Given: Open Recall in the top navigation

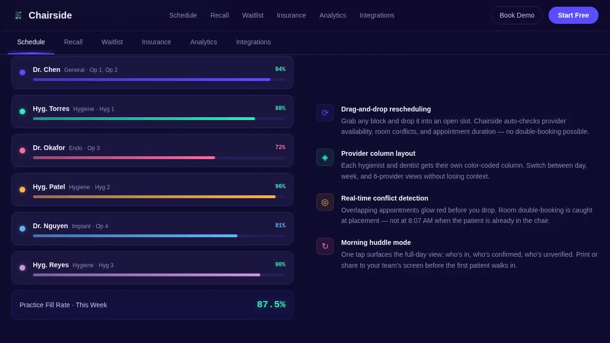Looking at the screenshot, I should (220, 15).
